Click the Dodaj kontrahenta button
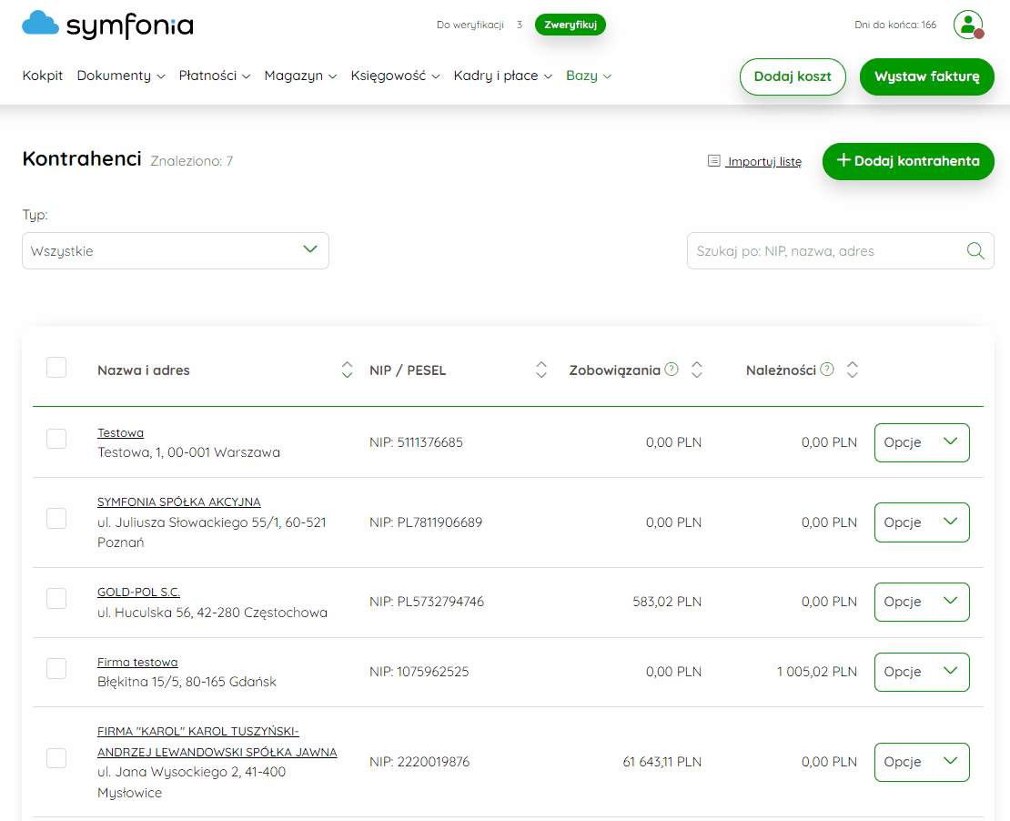 (x=908, y=161)
